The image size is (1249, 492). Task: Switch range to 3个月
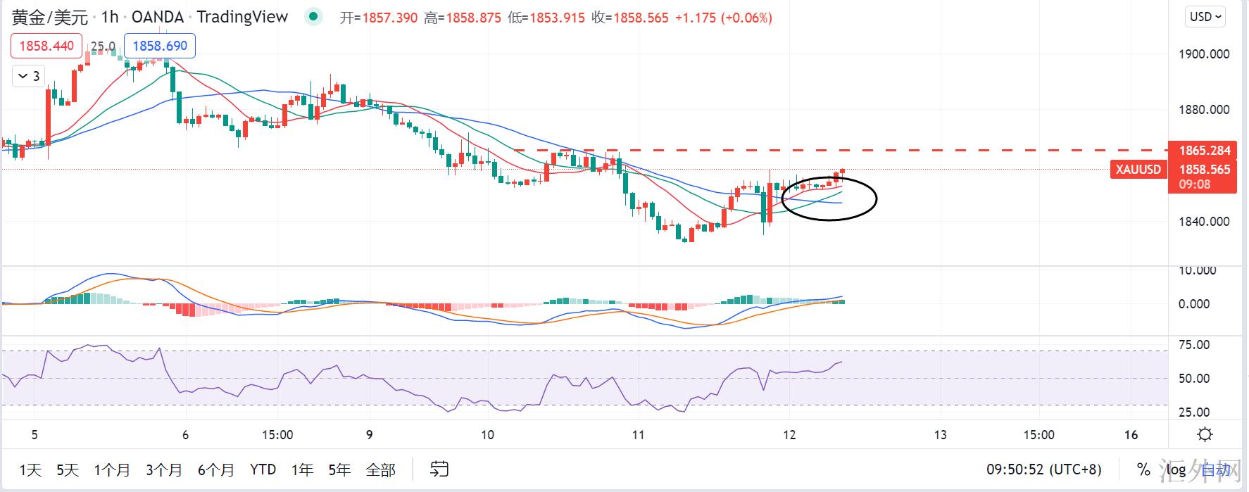pos(164,469)
